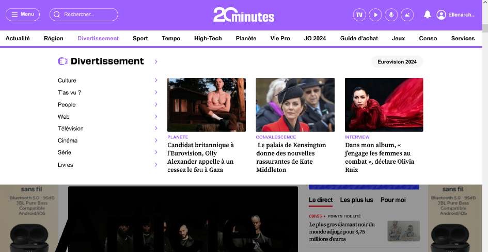The width and height of the screenshot is (488, 252).
Task: Expand the Culture submenu chevron
Action: [x=155, y=81]
